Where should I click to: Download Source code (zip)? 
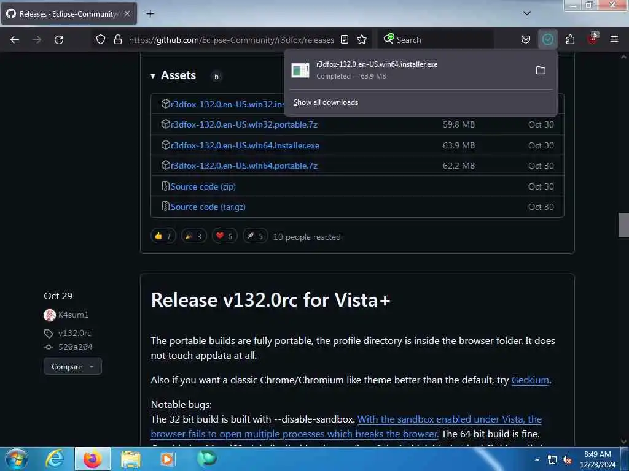(203, 186)
